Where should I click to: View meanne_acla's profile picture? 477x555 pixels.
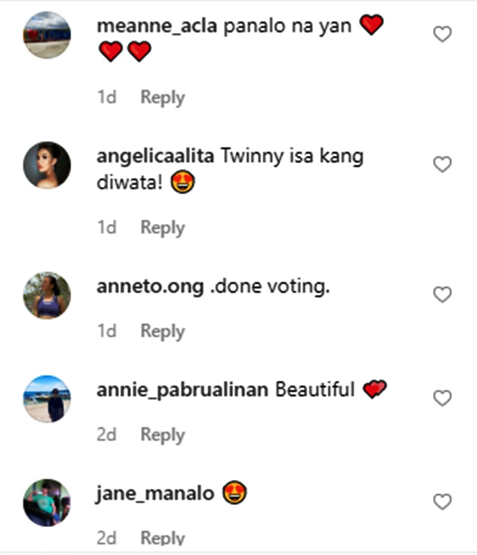coord(46,35)
